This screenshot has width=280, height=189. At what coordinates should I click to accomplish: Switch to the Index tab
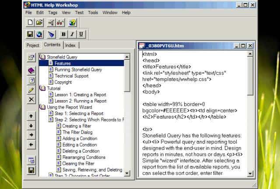(70, 45)
